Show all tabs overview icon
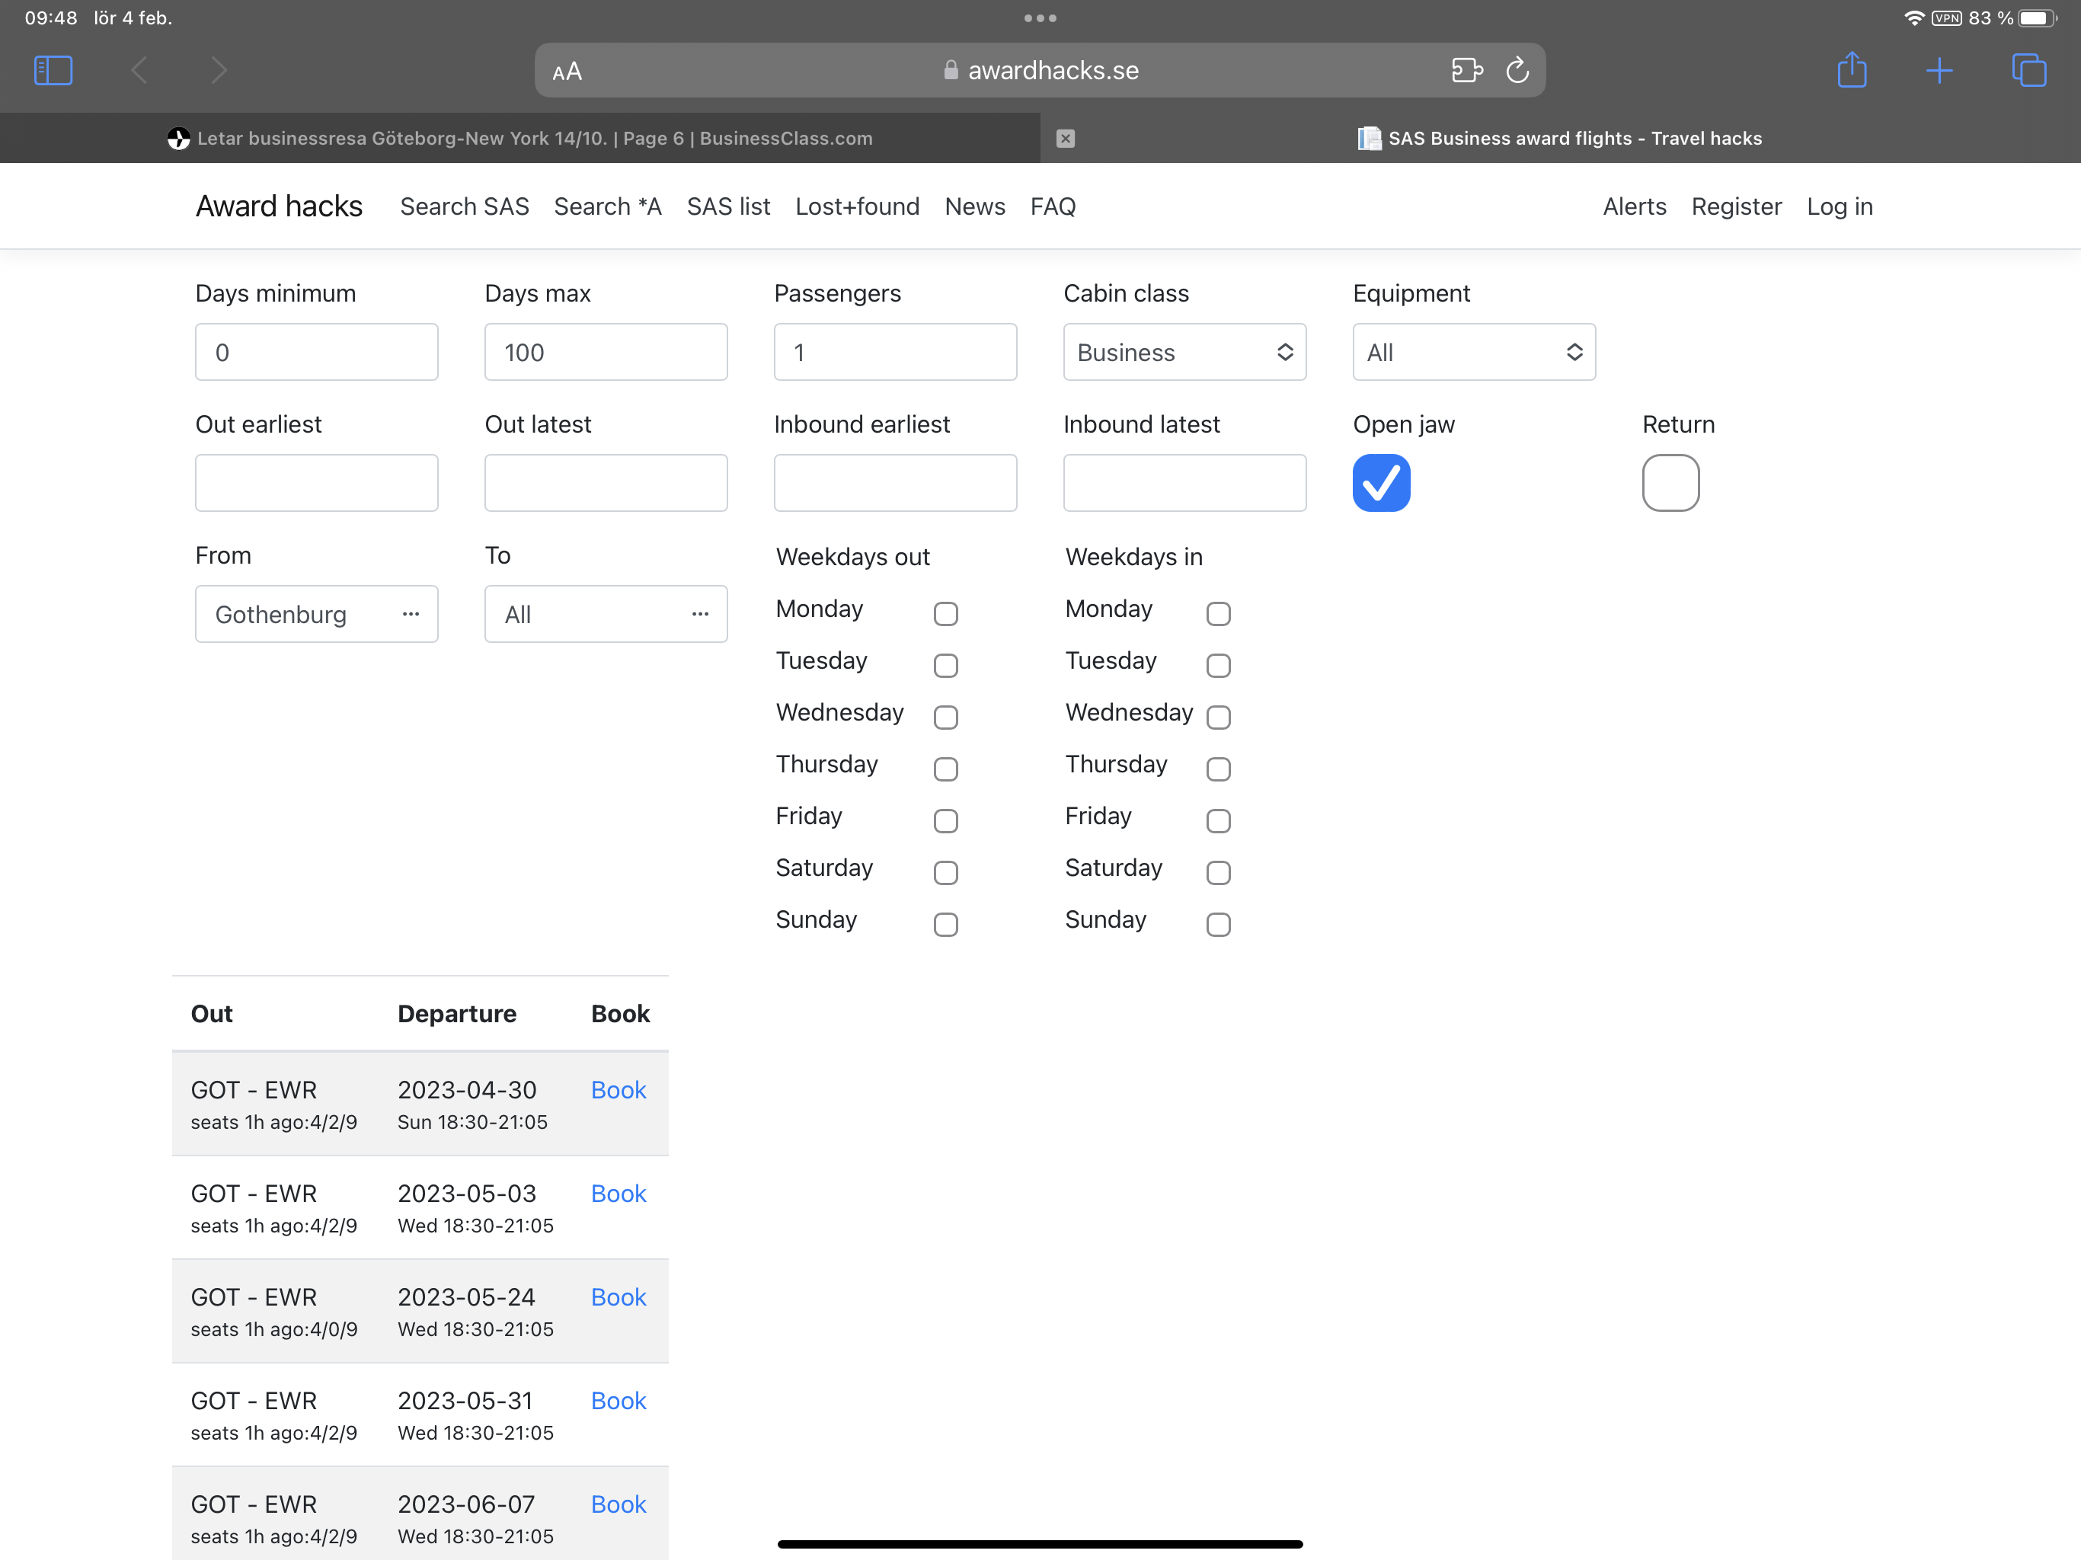The image size is (2081, 1560). coord(2028,71)
